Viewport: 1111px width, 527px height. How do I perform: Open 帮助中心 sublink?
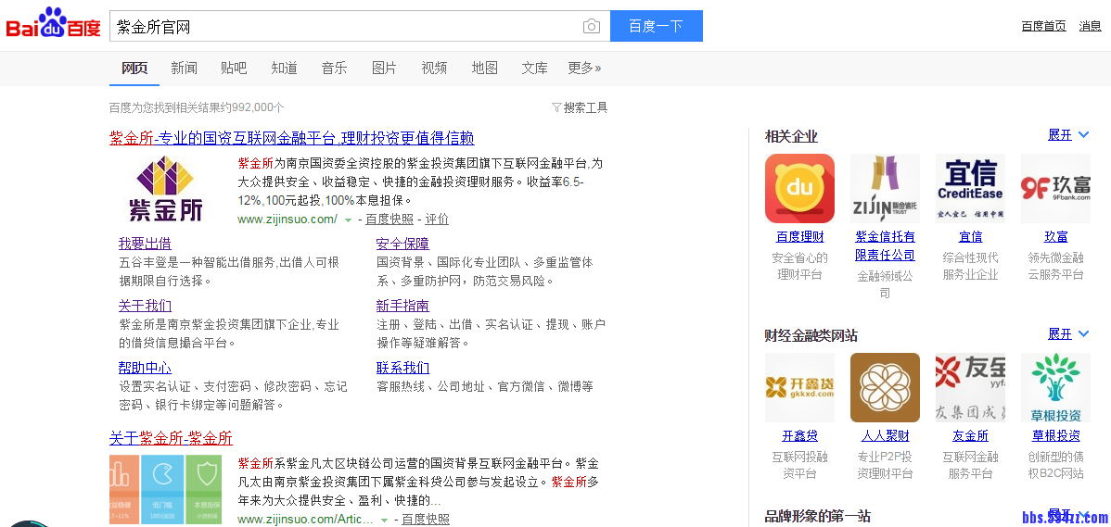(145, 368)
